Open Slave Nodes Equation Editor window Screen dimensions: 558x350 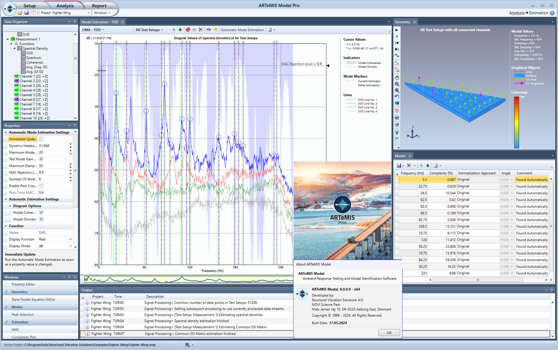tap(39, 299)
